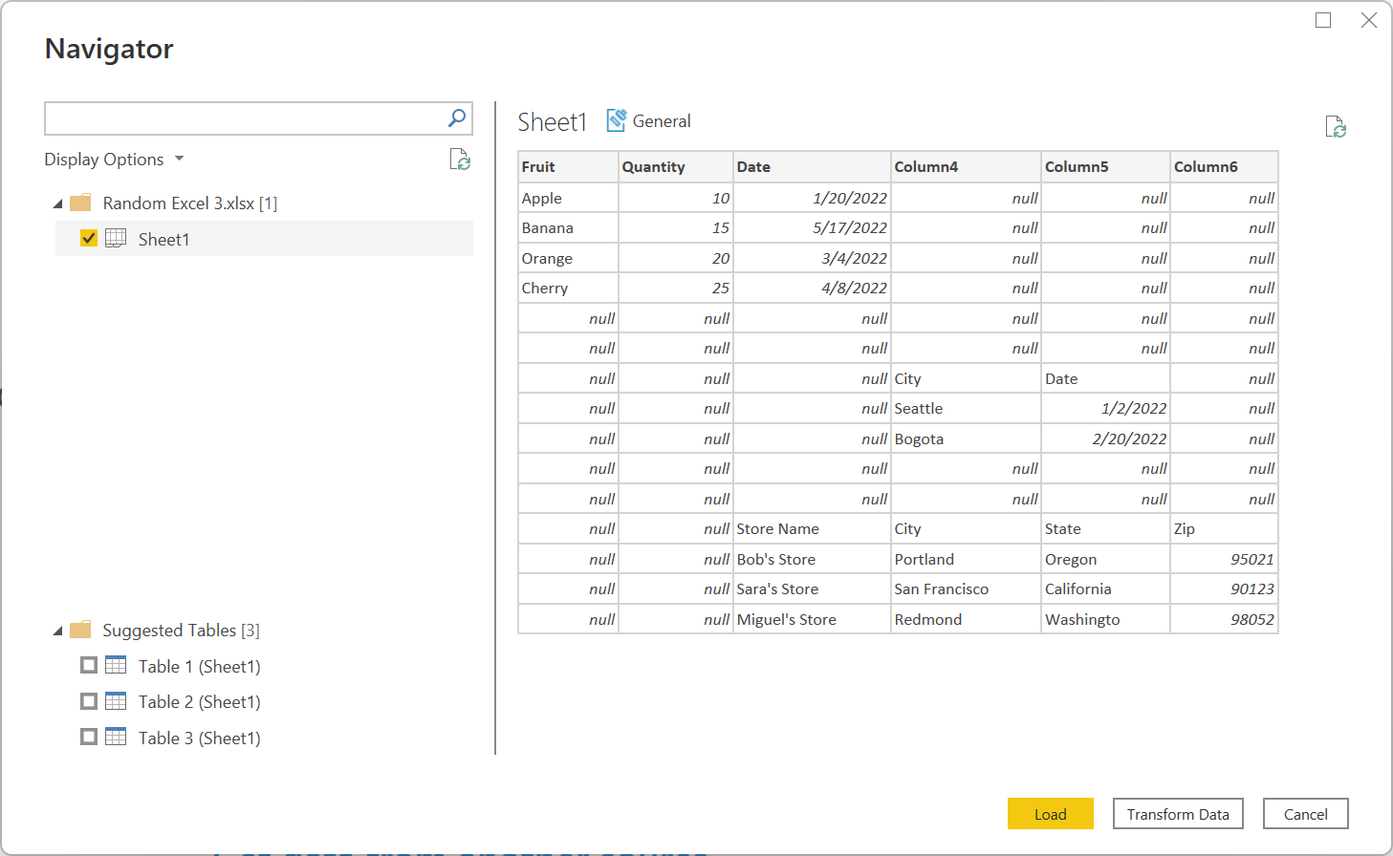Click the preview refresh icon at top right

[1335, 127]
